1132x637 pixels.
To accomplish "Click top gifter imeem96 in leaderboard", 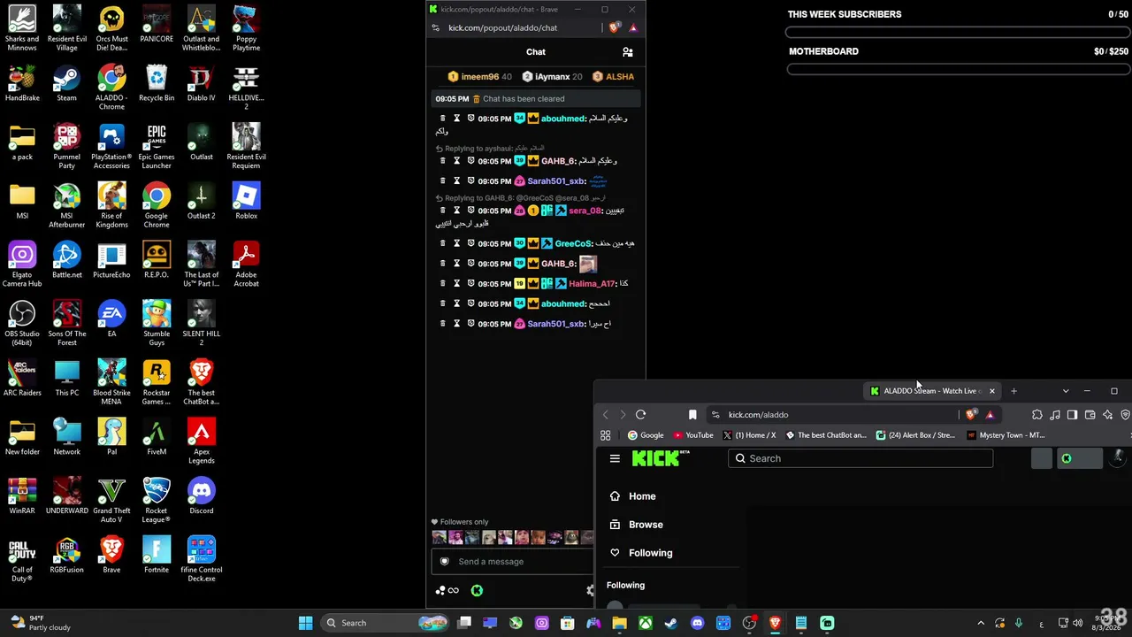I will pyautogui.click(x=480, y=77).
